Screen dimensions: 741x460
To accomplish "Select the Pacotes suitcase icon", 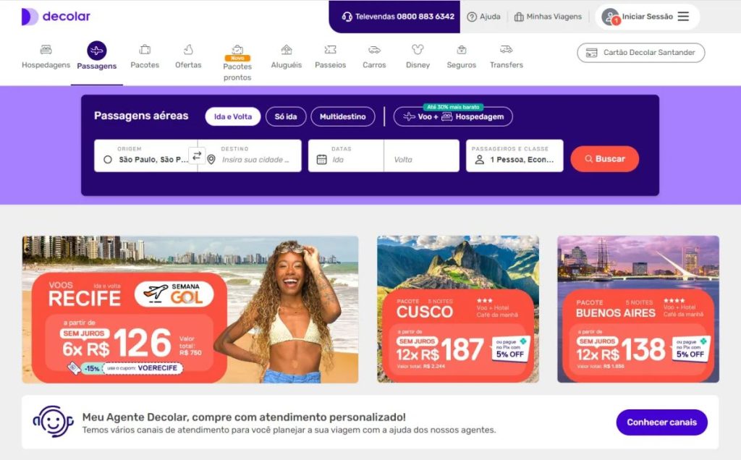I will click(x=145, y=49).
